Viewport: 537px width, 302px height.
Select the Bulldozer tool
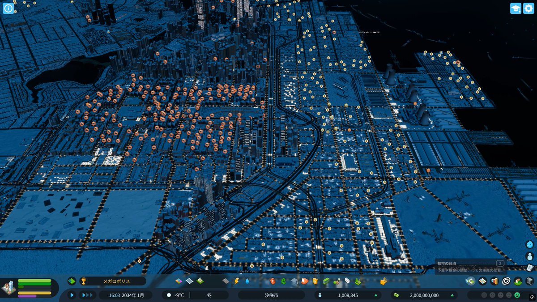(383, 281)
